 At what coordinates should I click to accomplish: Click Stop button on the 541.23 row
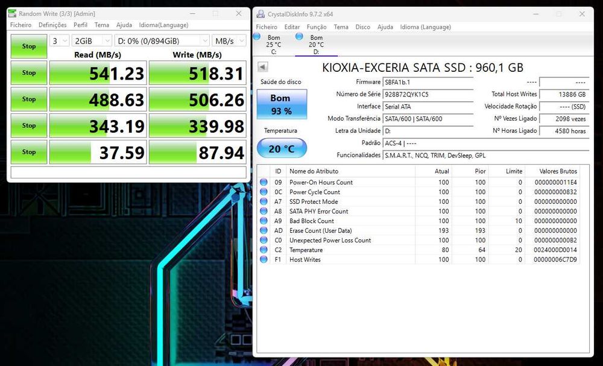coord(29,73)
